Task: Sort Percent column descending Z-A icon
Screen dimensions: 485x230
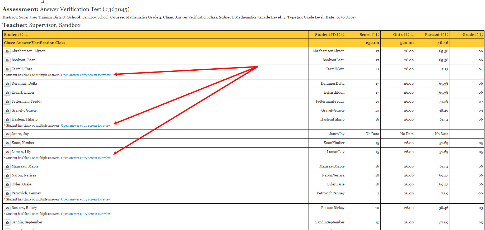Action: click(x=447, y=35)
